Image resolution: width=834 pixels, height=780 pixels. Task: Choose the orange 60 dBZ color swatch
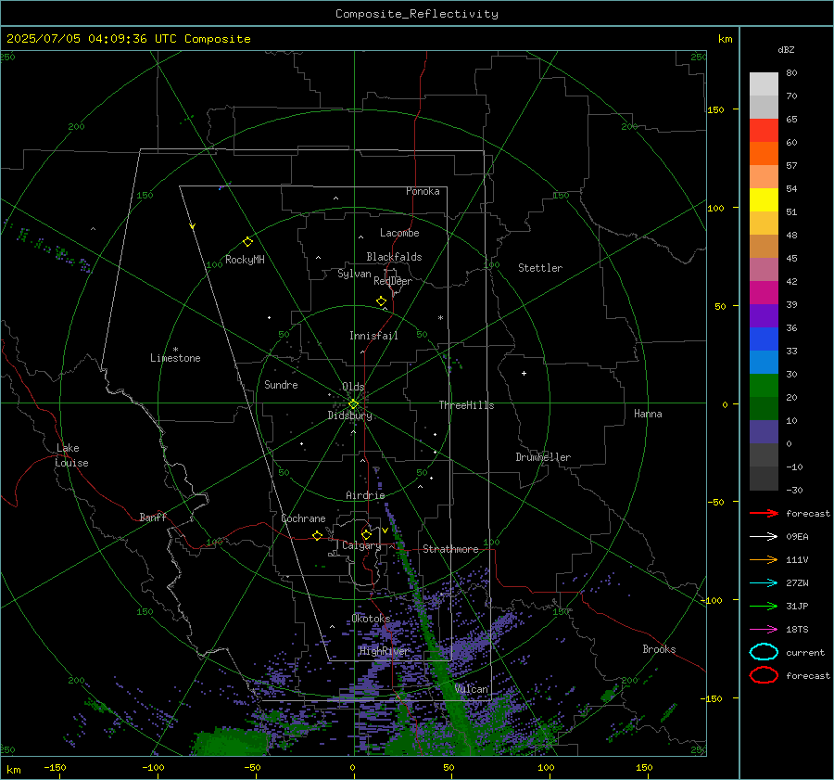(x=764, y=153)
